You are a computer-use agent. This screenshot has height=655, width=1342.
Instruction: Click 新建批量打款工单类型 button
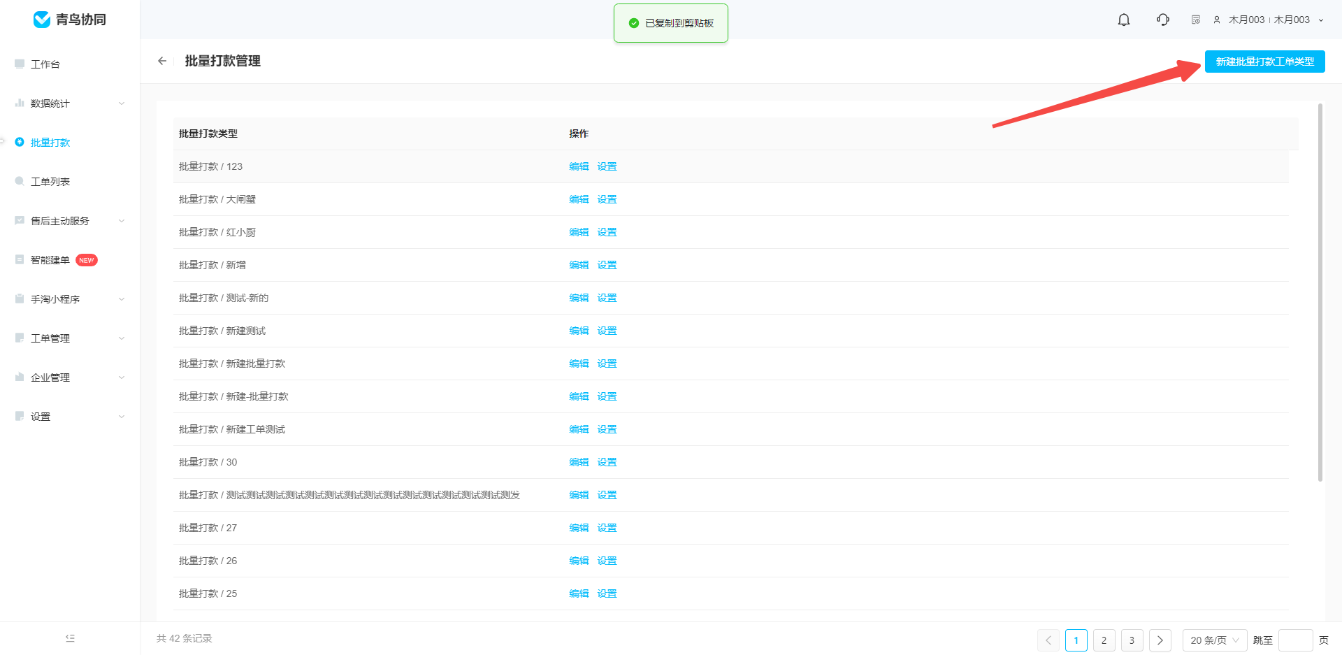point(1264,62)
